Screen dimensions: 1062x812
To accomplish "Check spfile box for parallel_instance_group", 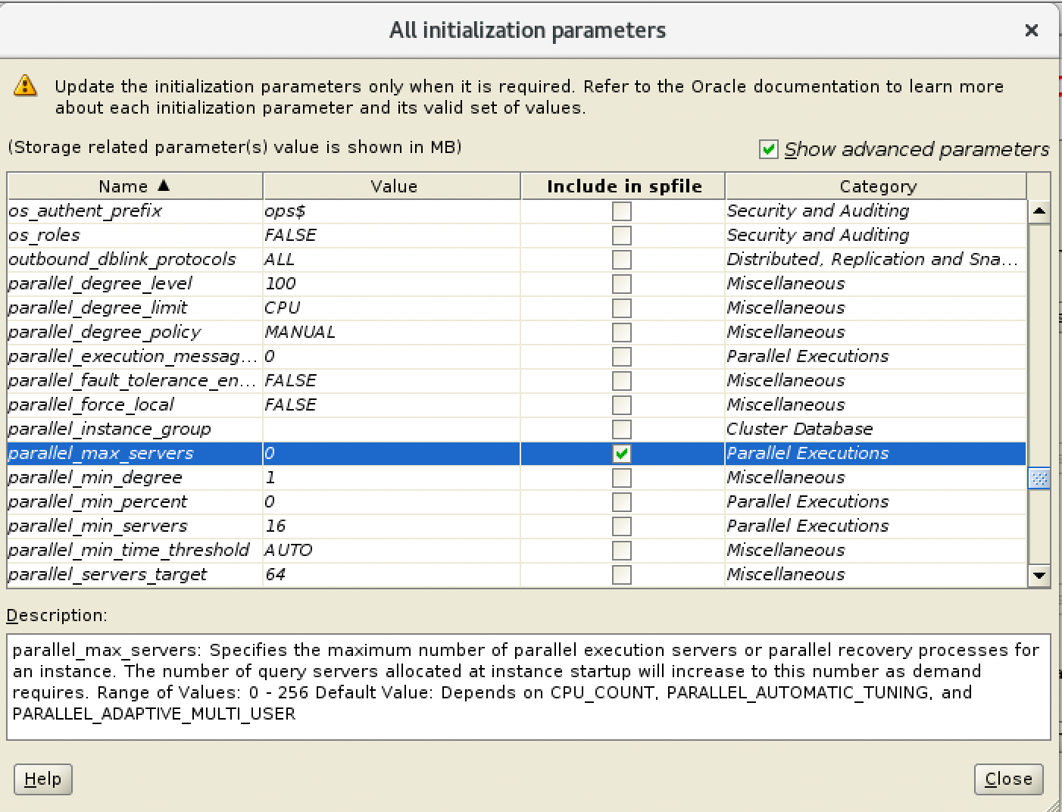I will click(x=622, y=429).
